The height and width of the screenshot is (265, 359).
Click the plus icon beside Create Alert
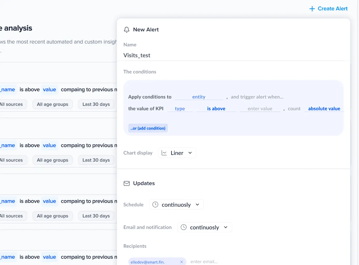(x=312, y=9)
